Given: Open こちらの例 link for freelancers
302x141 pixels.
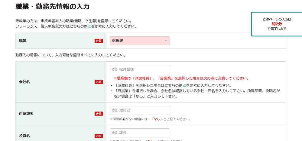Looking at the screenshot, I should [79, 26].
